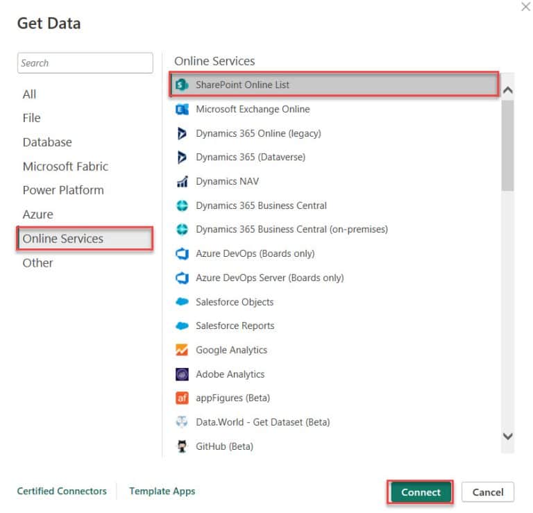Select 'Dynamics 365 Business Central (on-premises)' text

[291, 230]
